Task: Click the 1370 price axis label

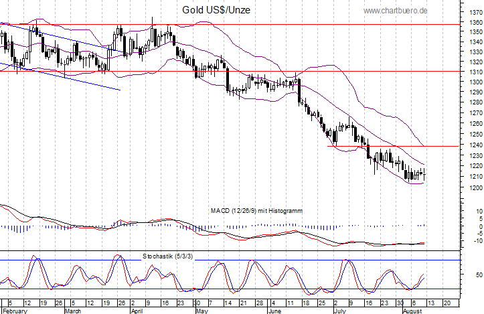Action: point(476,13)
